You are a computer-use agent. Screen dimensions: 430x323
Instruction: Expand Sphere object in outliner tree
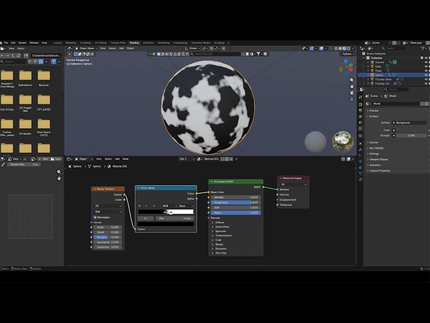pos(368,75)
